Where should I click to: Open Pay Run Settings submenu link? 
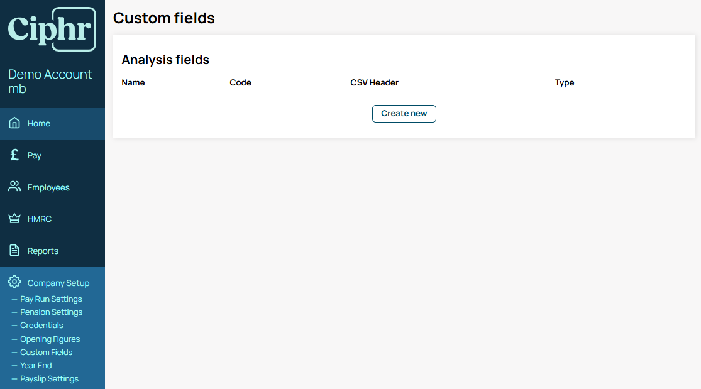pos(51,299)
